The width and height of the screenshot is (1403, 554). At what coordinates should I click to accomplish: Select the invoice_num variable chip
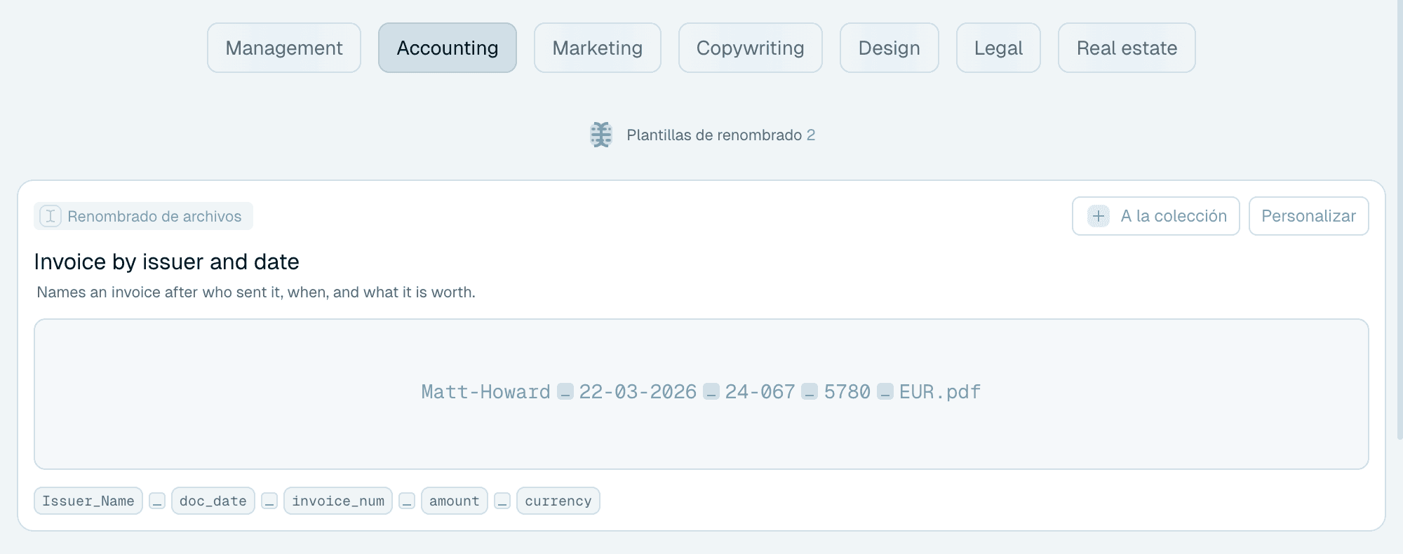[338, 501]
